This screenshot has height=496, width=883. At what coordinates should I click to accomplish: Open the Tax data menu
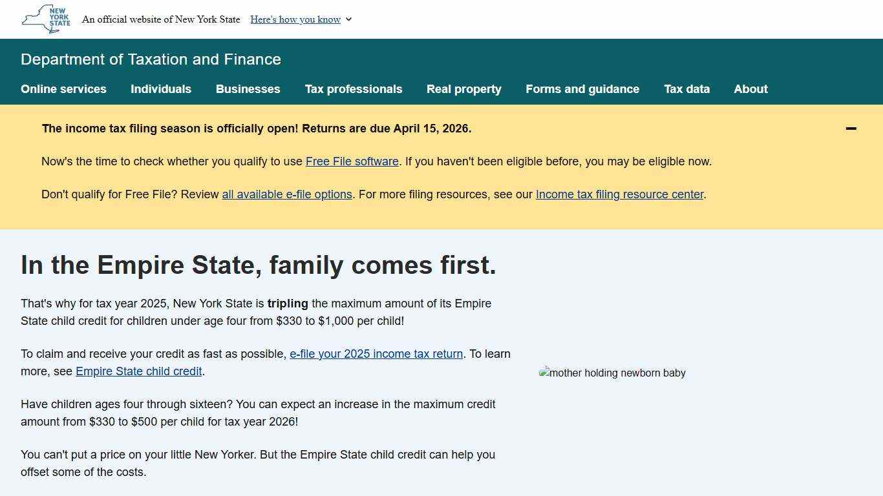686,89
